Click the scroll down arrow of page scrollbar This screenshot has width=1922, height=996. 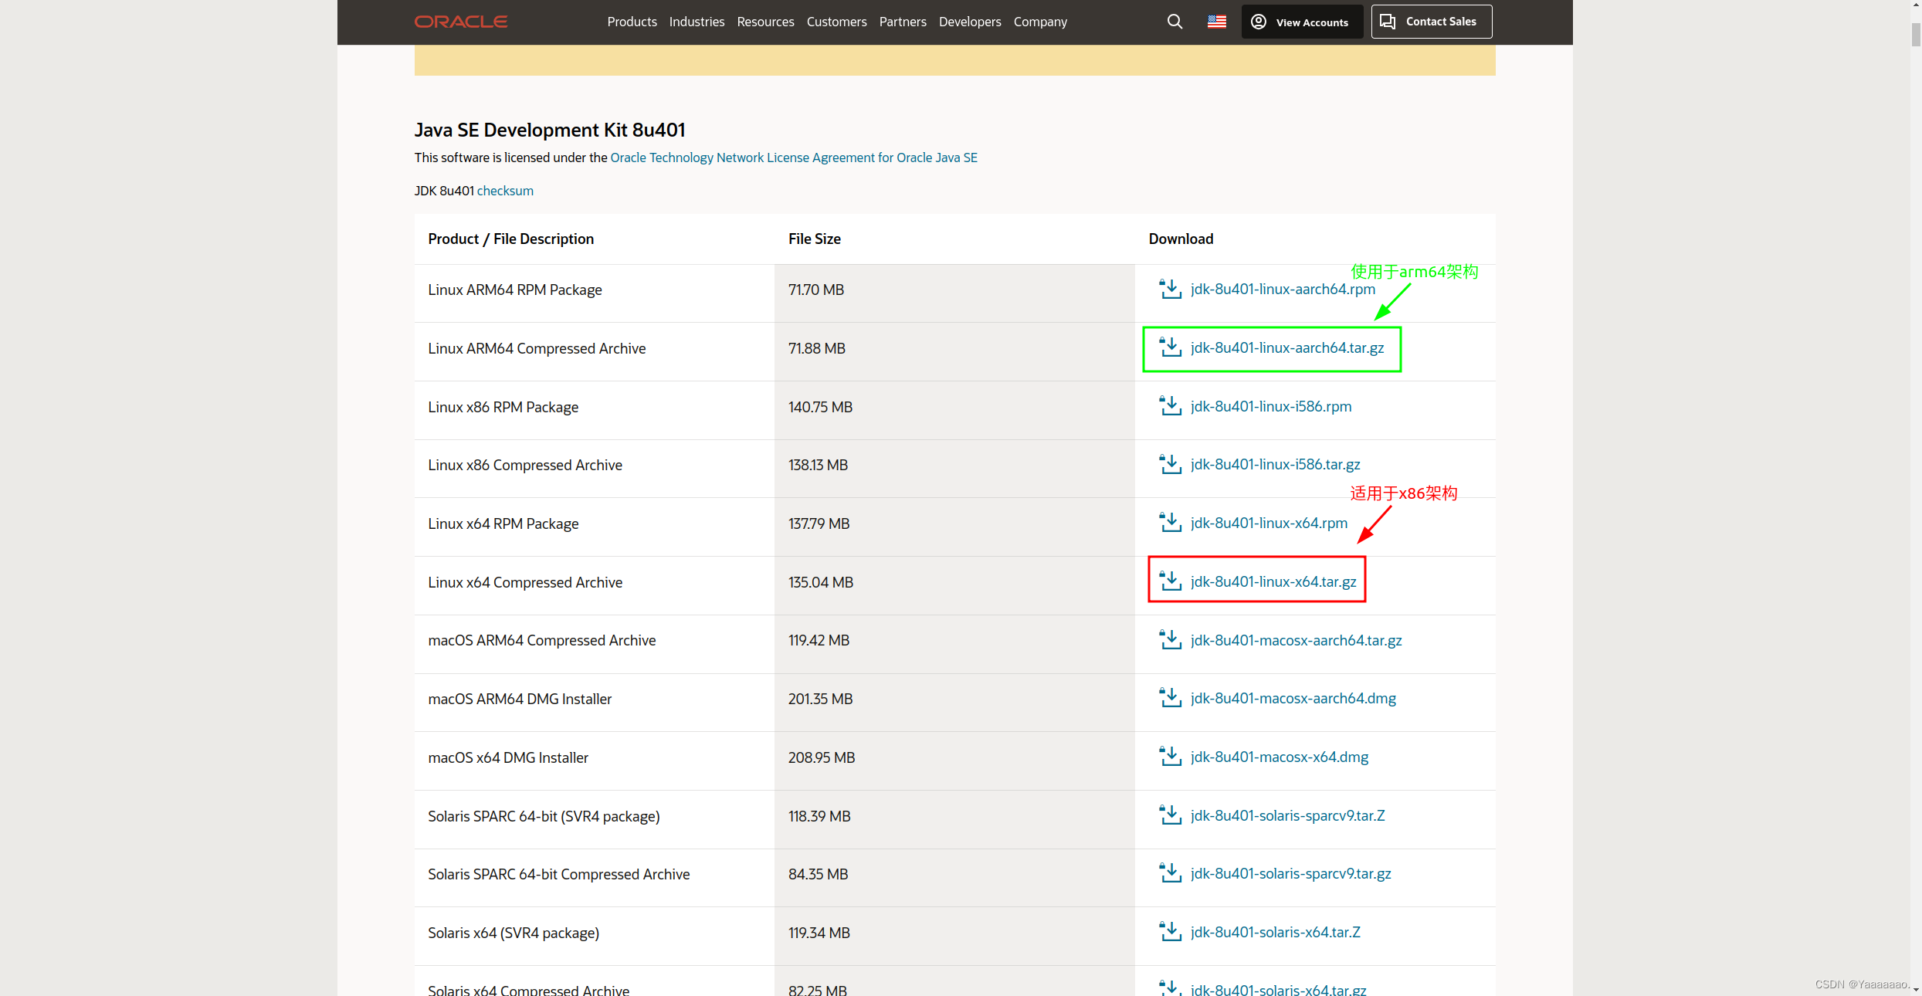click(x=1915, y=989)
